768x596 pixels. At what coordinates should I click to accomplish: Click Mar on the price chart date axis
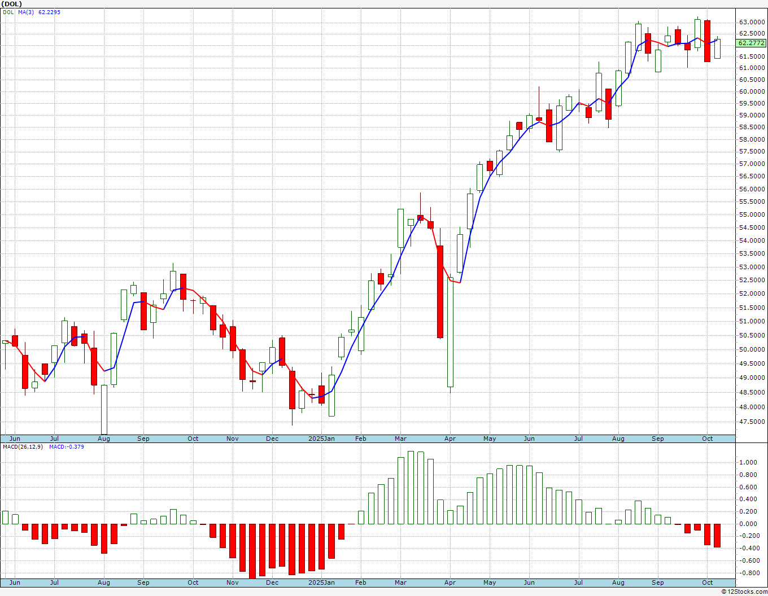[x=400, y=439]
